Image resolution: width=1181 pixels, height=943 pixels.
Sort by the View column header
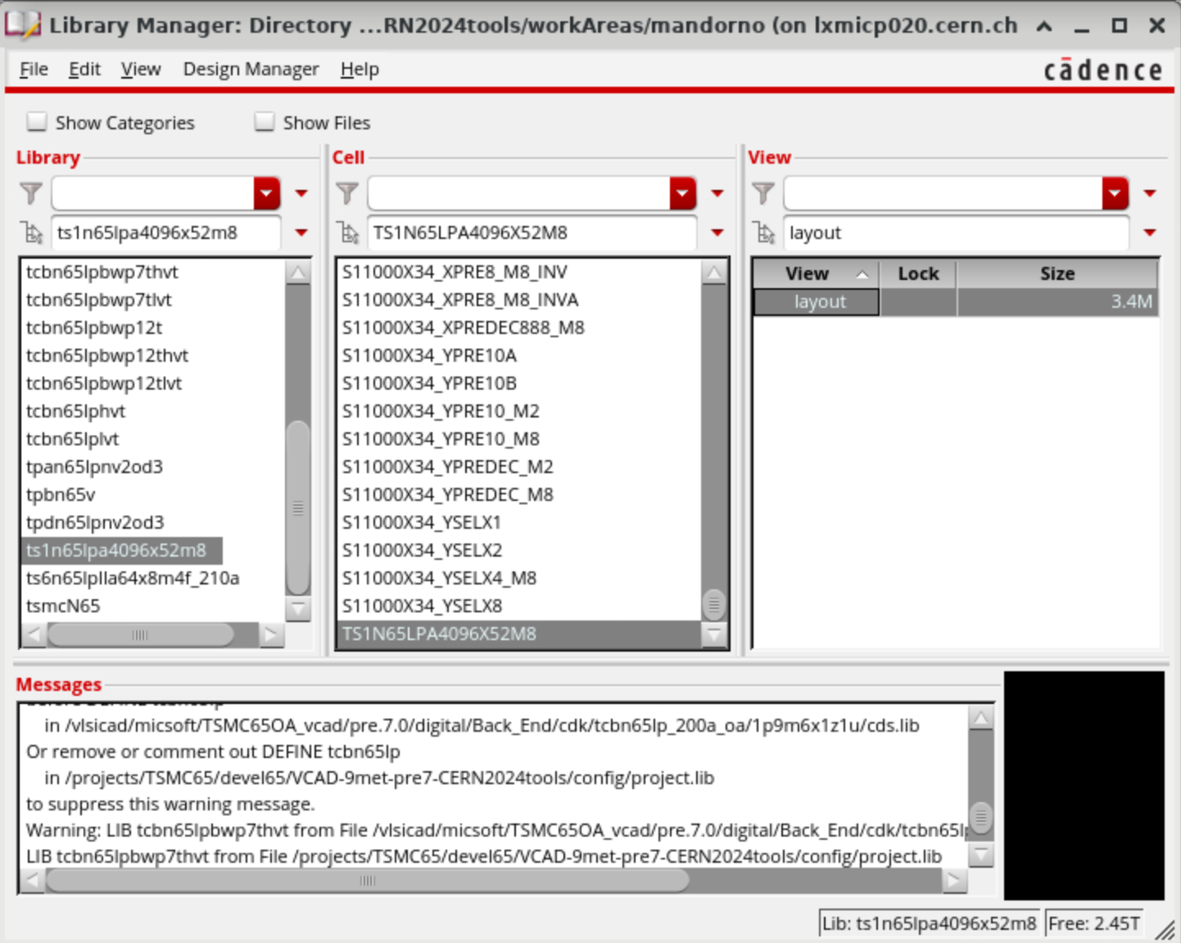(815, 274)
